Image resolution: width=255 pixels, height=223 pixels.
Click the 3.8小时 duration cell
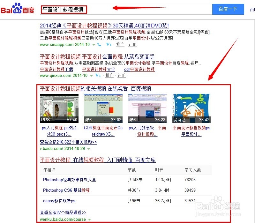(x=162, y=190)
